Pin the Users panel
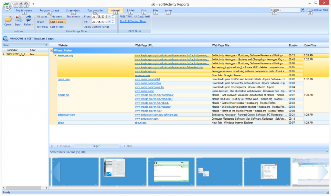Image resolution: width=331 pixels, height=196 pixels. click(x=46, y=45)
